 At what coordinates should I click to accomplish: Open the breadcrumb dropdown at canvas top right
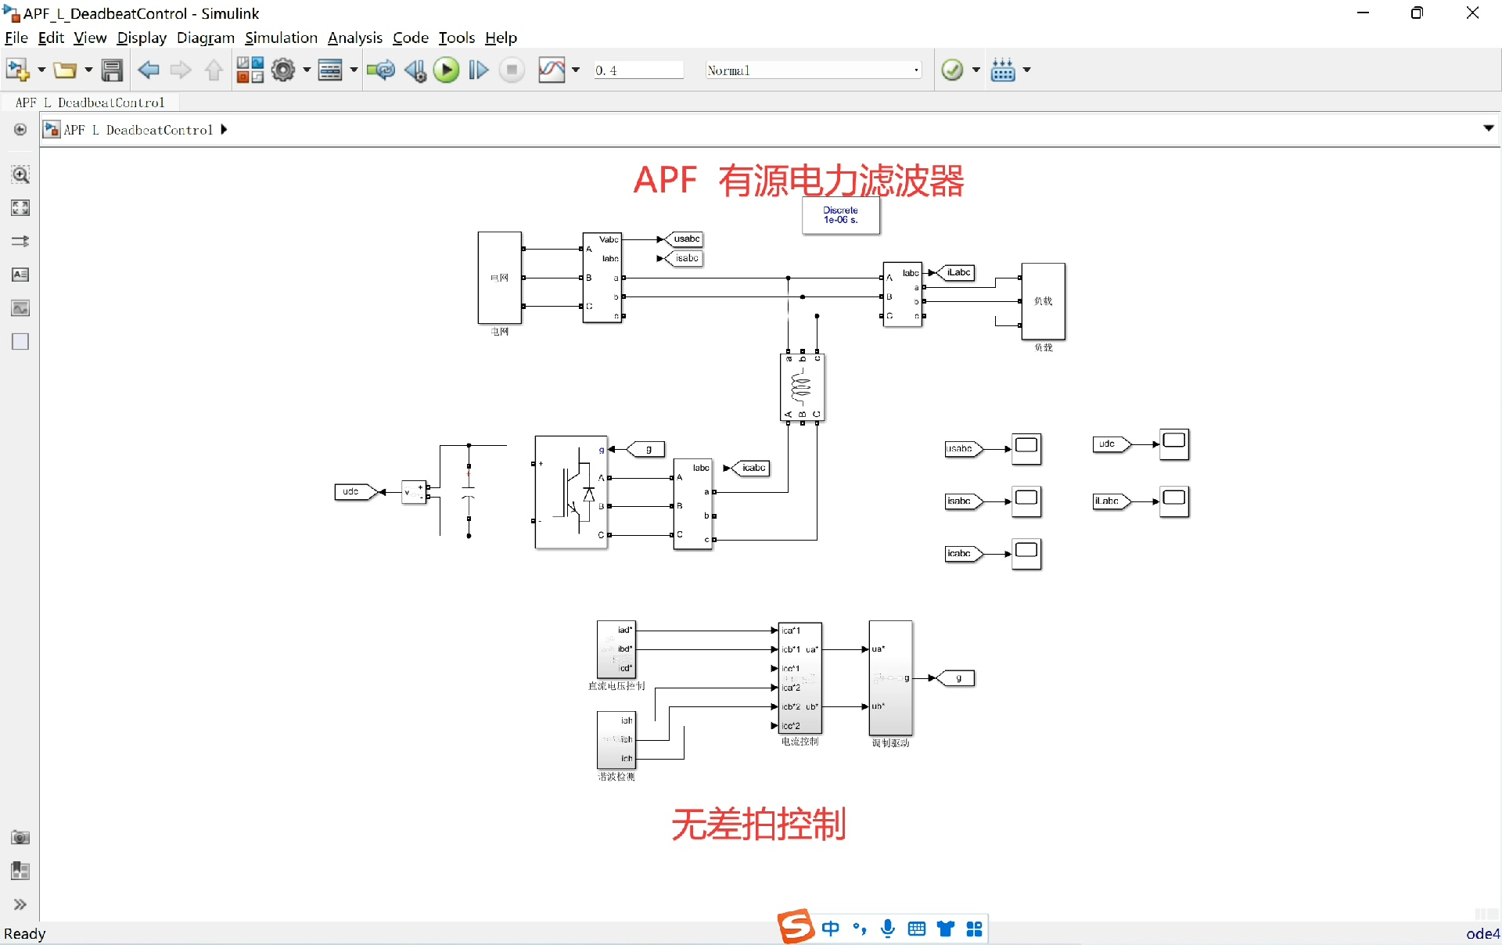pos(1489,128)
